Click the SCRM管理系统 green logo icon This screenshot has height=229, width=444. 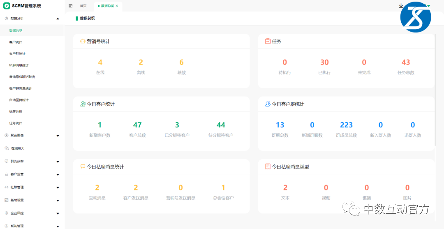7,6
